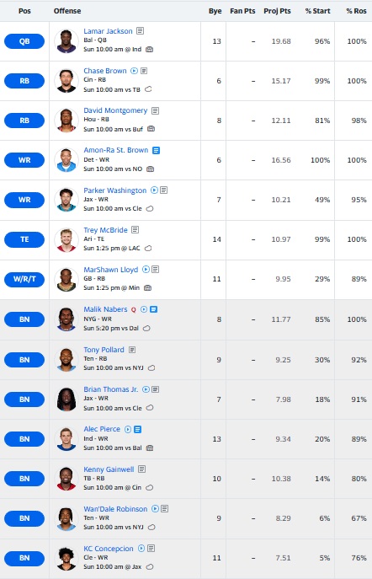Click the dome stadium icon for Lamar Jackson

(x=149, y=49)
